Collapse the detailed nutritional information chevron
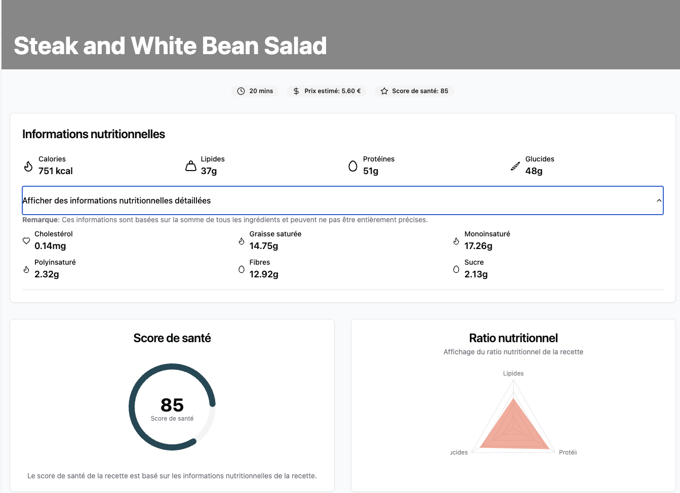 coord(659,200)
